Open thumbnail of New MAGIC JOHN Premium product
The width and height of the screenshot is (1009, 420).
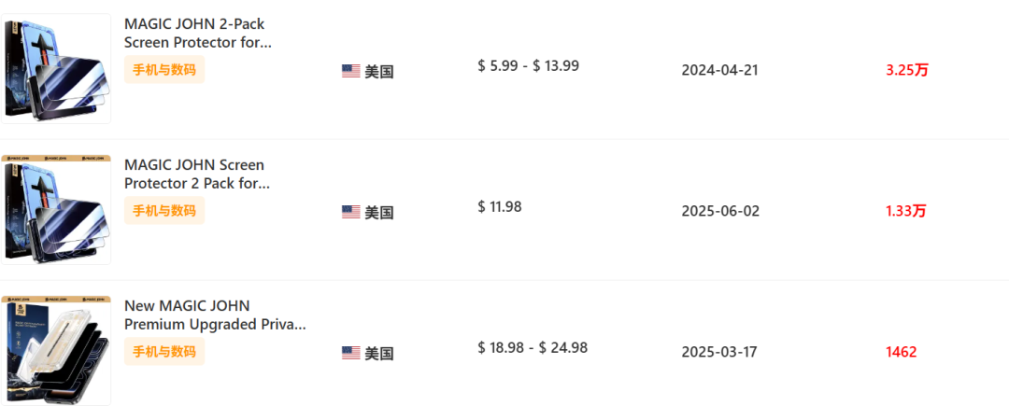(56, 351)
